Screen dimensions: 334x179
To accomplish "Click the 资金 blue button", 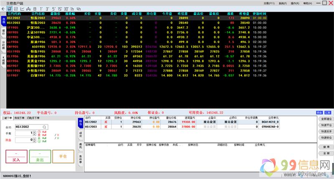I will click(x=319, y=112).
